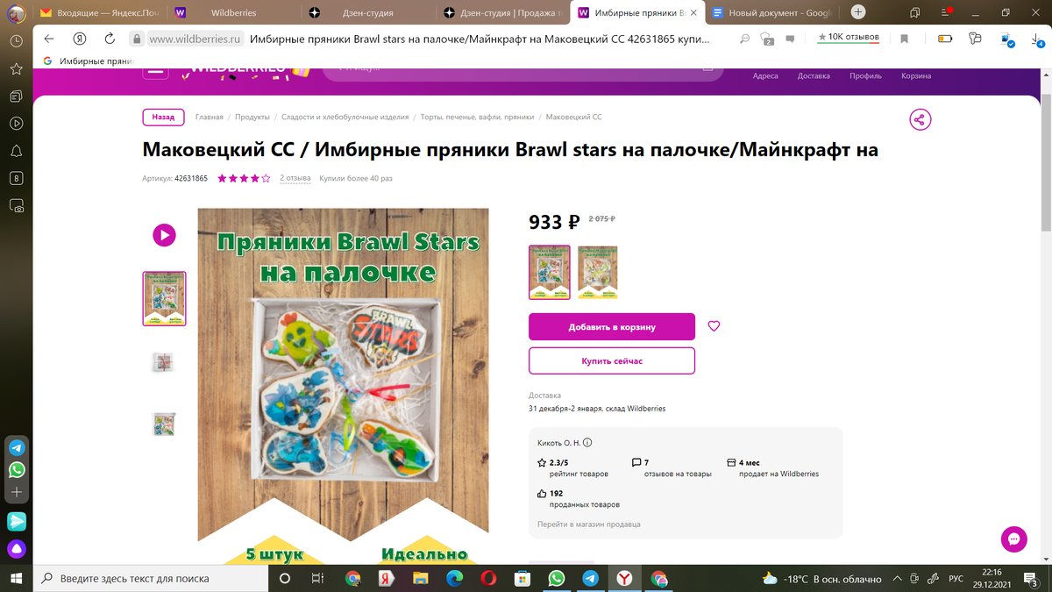
Task: Open WhatsApp in the browser sidebar
Action: click(x=17, y=470)
